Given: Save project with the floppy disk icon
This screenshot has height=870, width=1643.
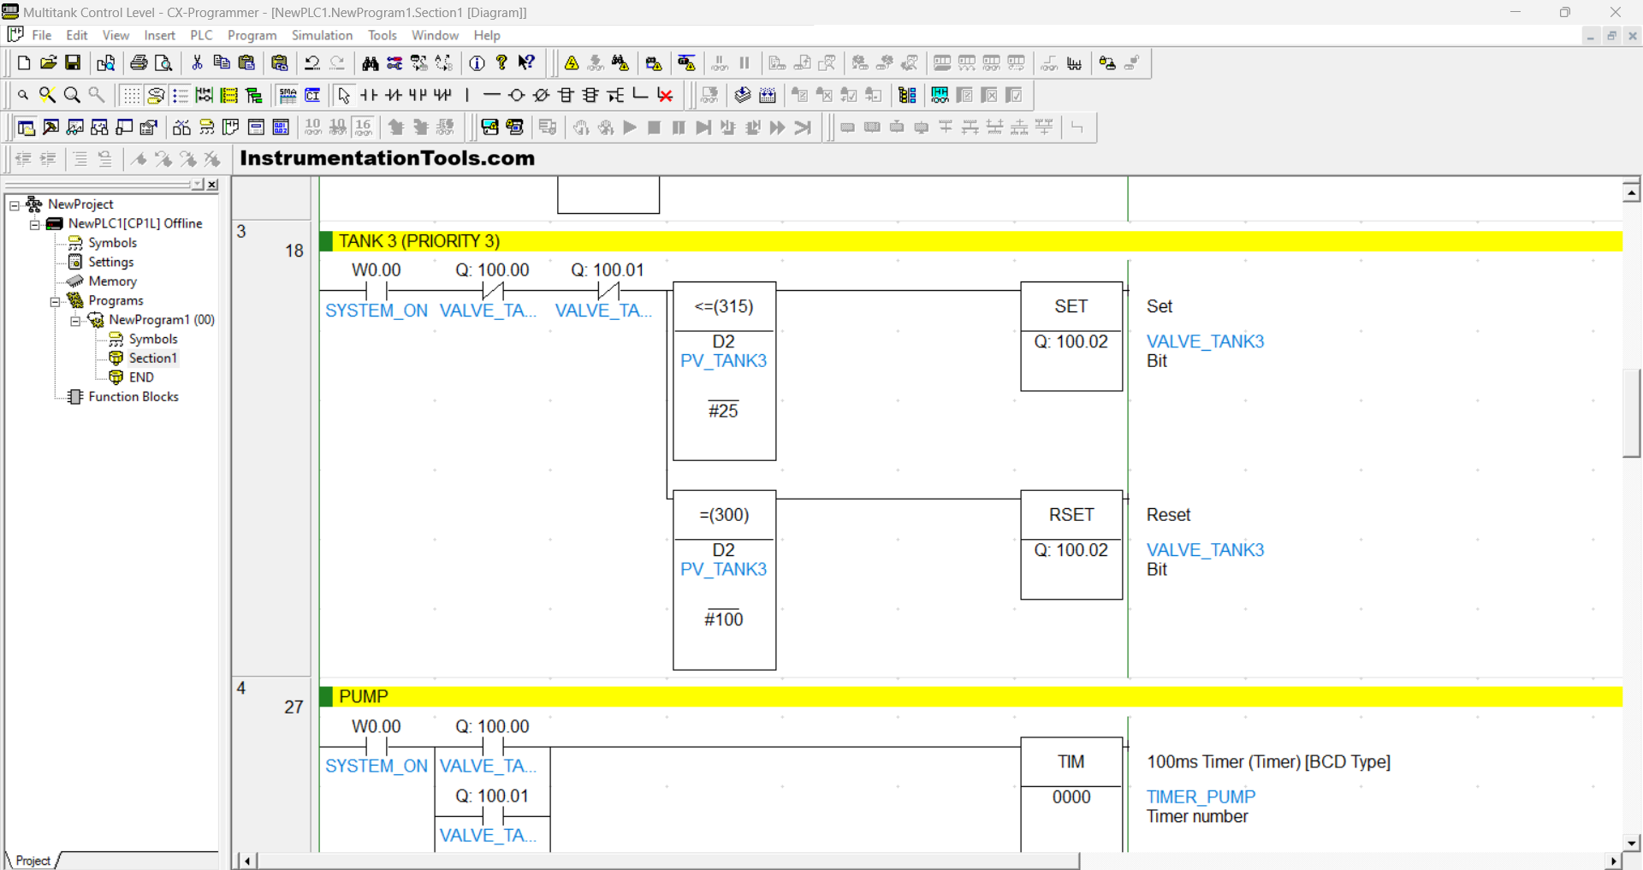Looking at the screenshot, I should click(x=74, y=63).
